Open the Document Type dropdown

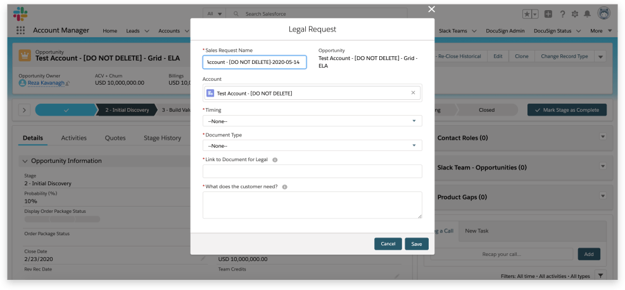click(312, 145)
